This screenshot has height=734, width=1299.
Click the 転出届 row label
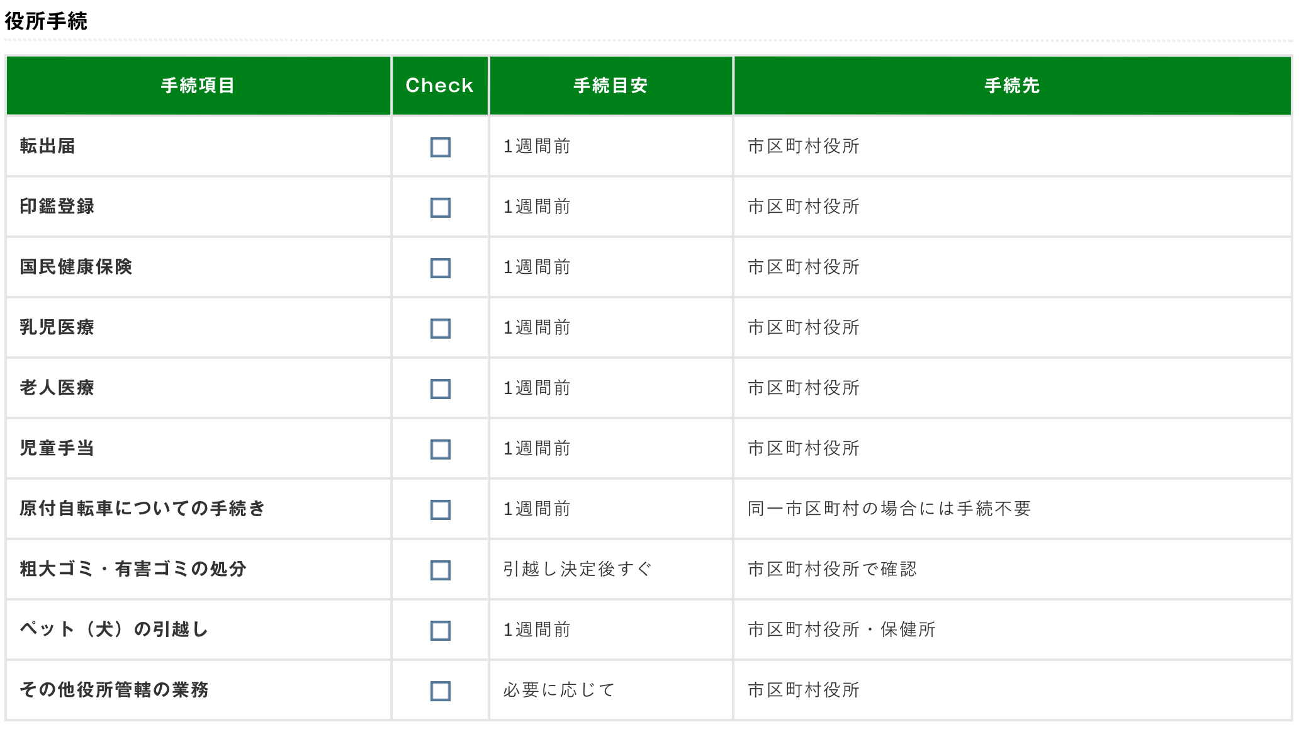pyautogui.click(x=48, y=146)
